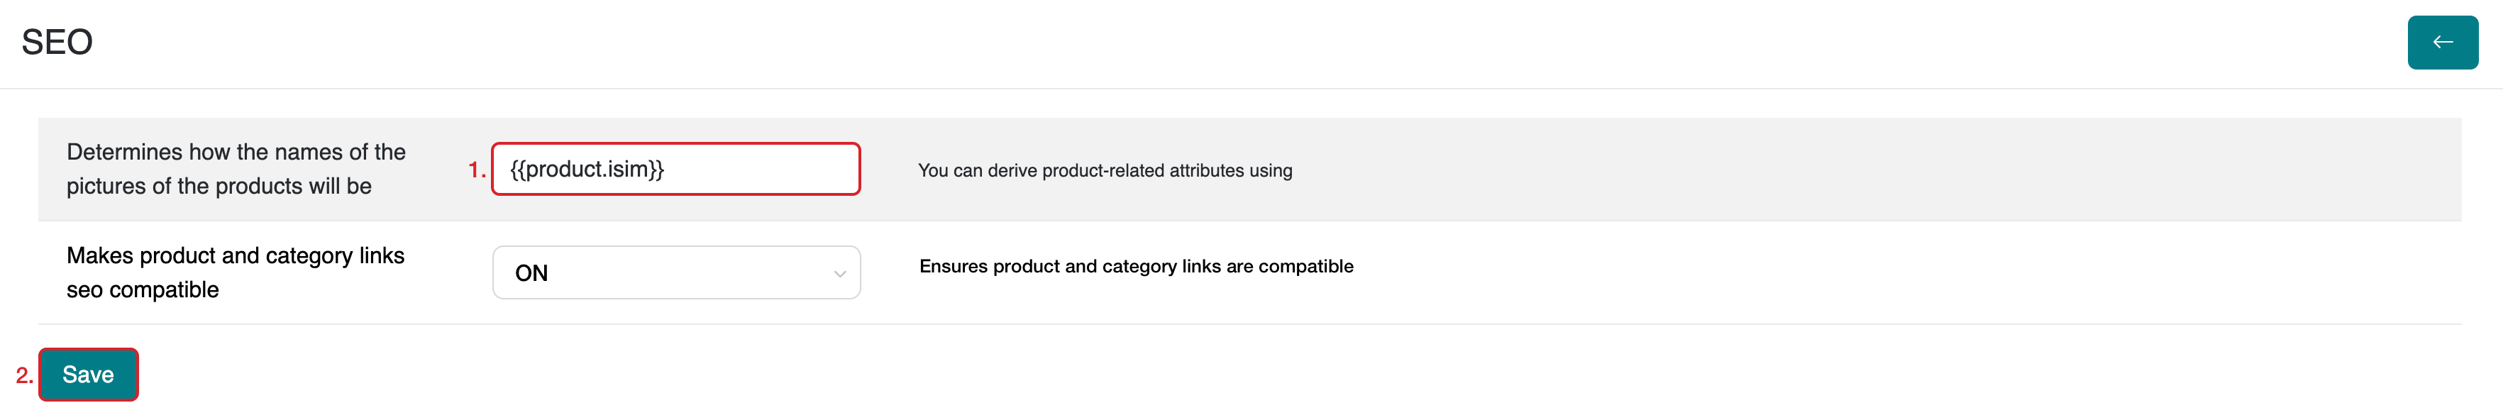Open the SEO compatible links dropdown

[x=676, y=273]
